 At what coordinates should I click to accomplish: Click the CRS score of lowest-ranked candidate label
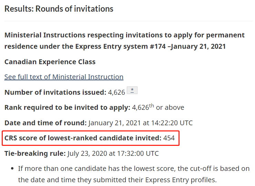click(83, 138)
